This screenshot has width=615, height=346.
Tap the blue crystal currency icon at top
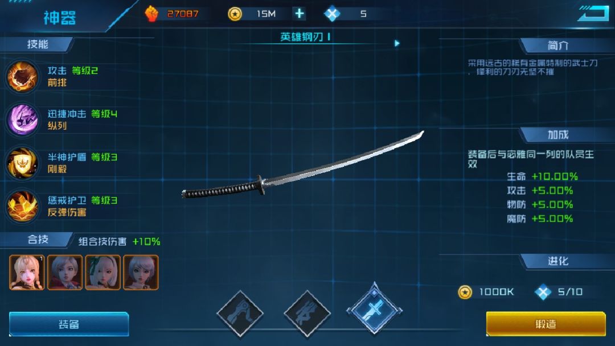pyautogui.click(x=332, y=14)
